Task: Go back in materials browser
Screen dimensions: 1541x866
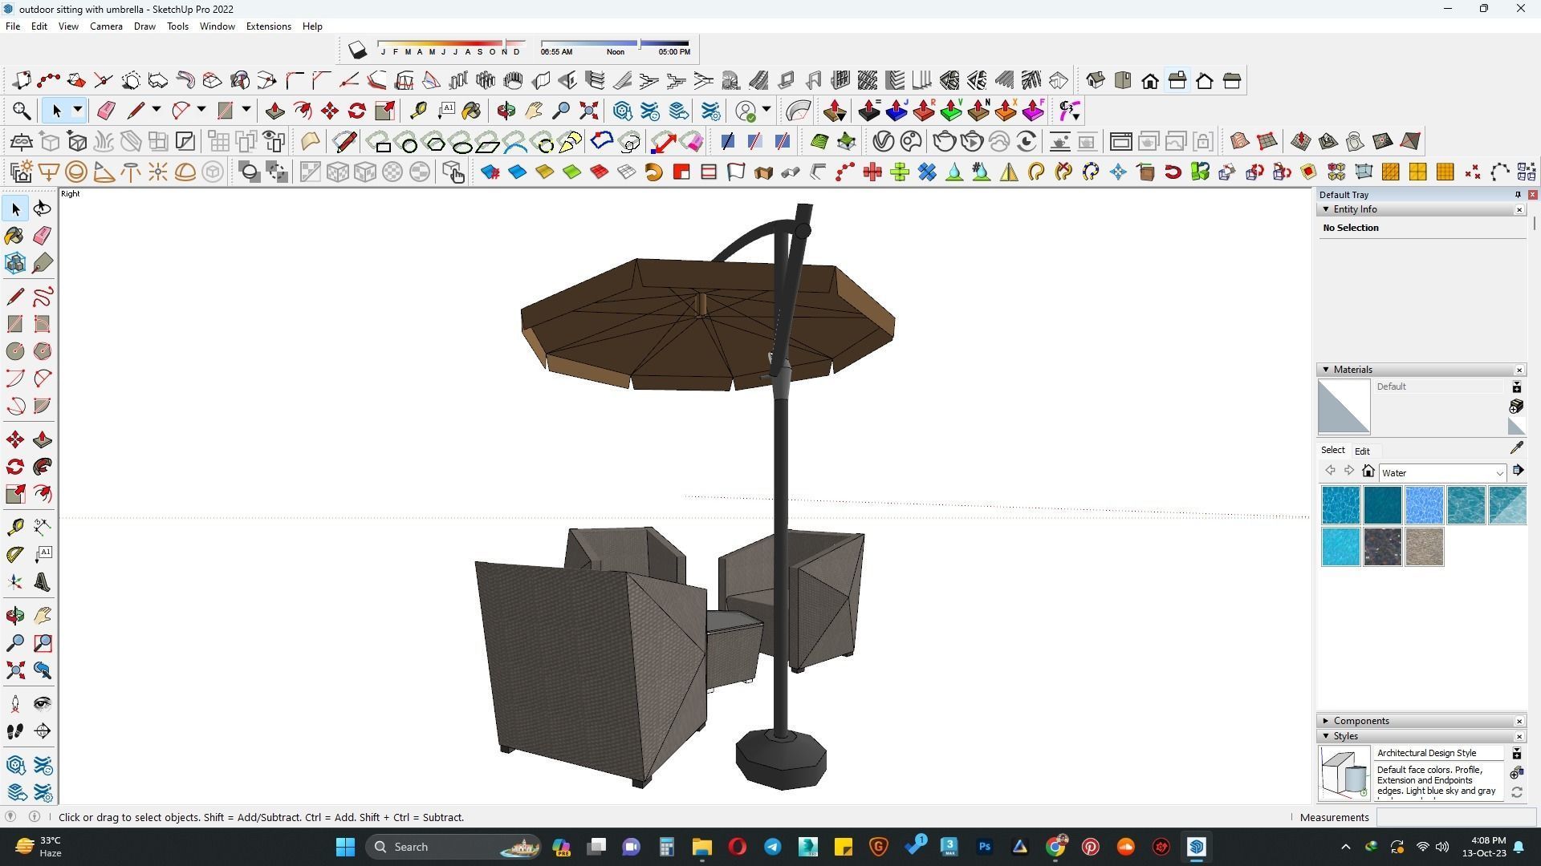Action: (1330, 471)
